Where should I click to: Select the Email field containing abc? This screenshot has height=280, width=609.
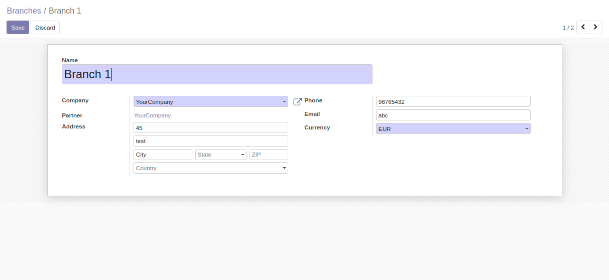coord(453,115)
